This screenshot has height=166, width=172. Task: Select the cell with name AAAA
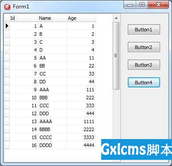tap(53, 121)
